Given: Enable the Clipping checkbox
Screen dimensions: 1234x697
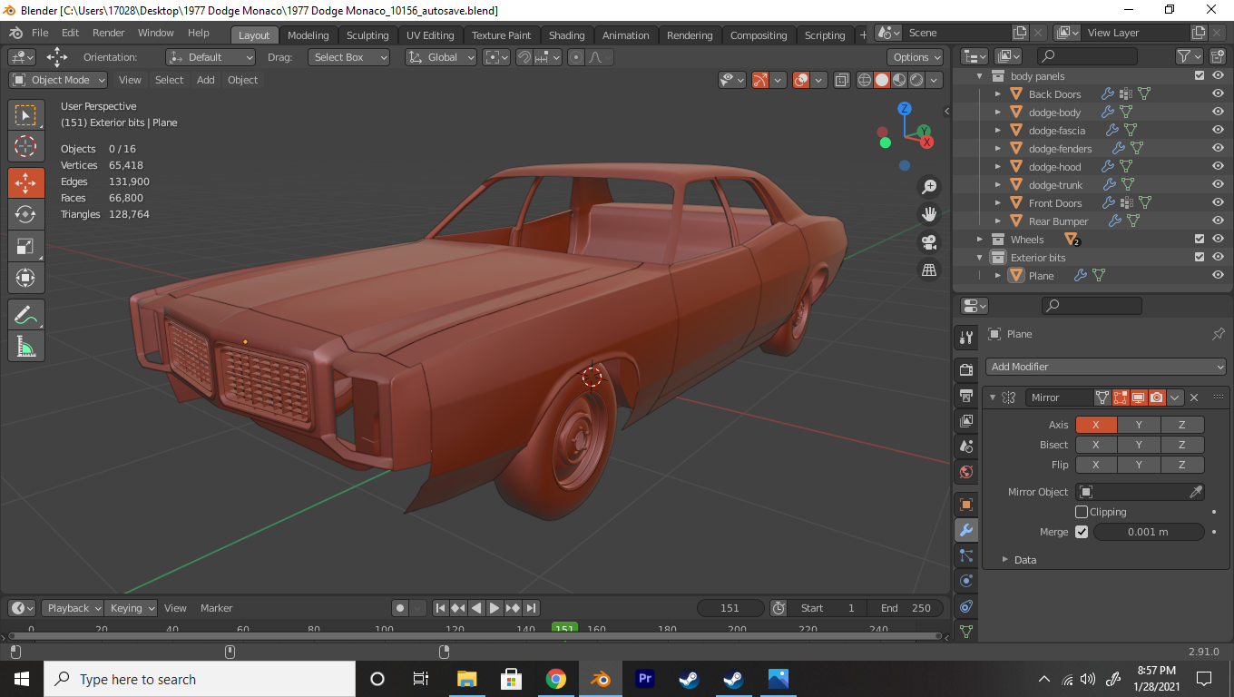Looking at the screenshot, I should 1082,512.
